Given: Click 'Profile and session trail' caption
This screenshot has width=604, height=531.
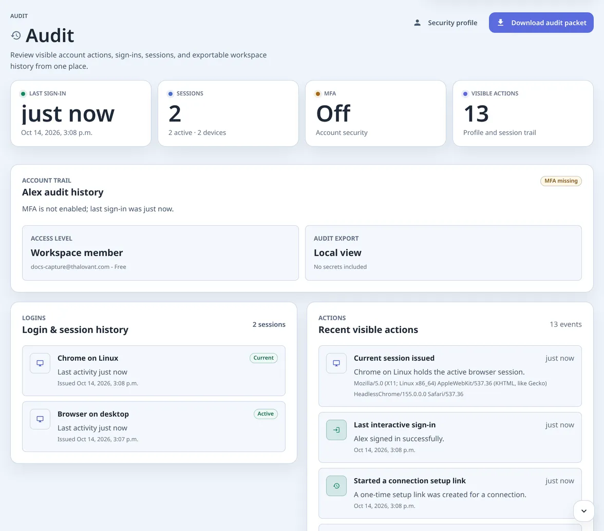Looking at the screenshot, I should point(500,132).
